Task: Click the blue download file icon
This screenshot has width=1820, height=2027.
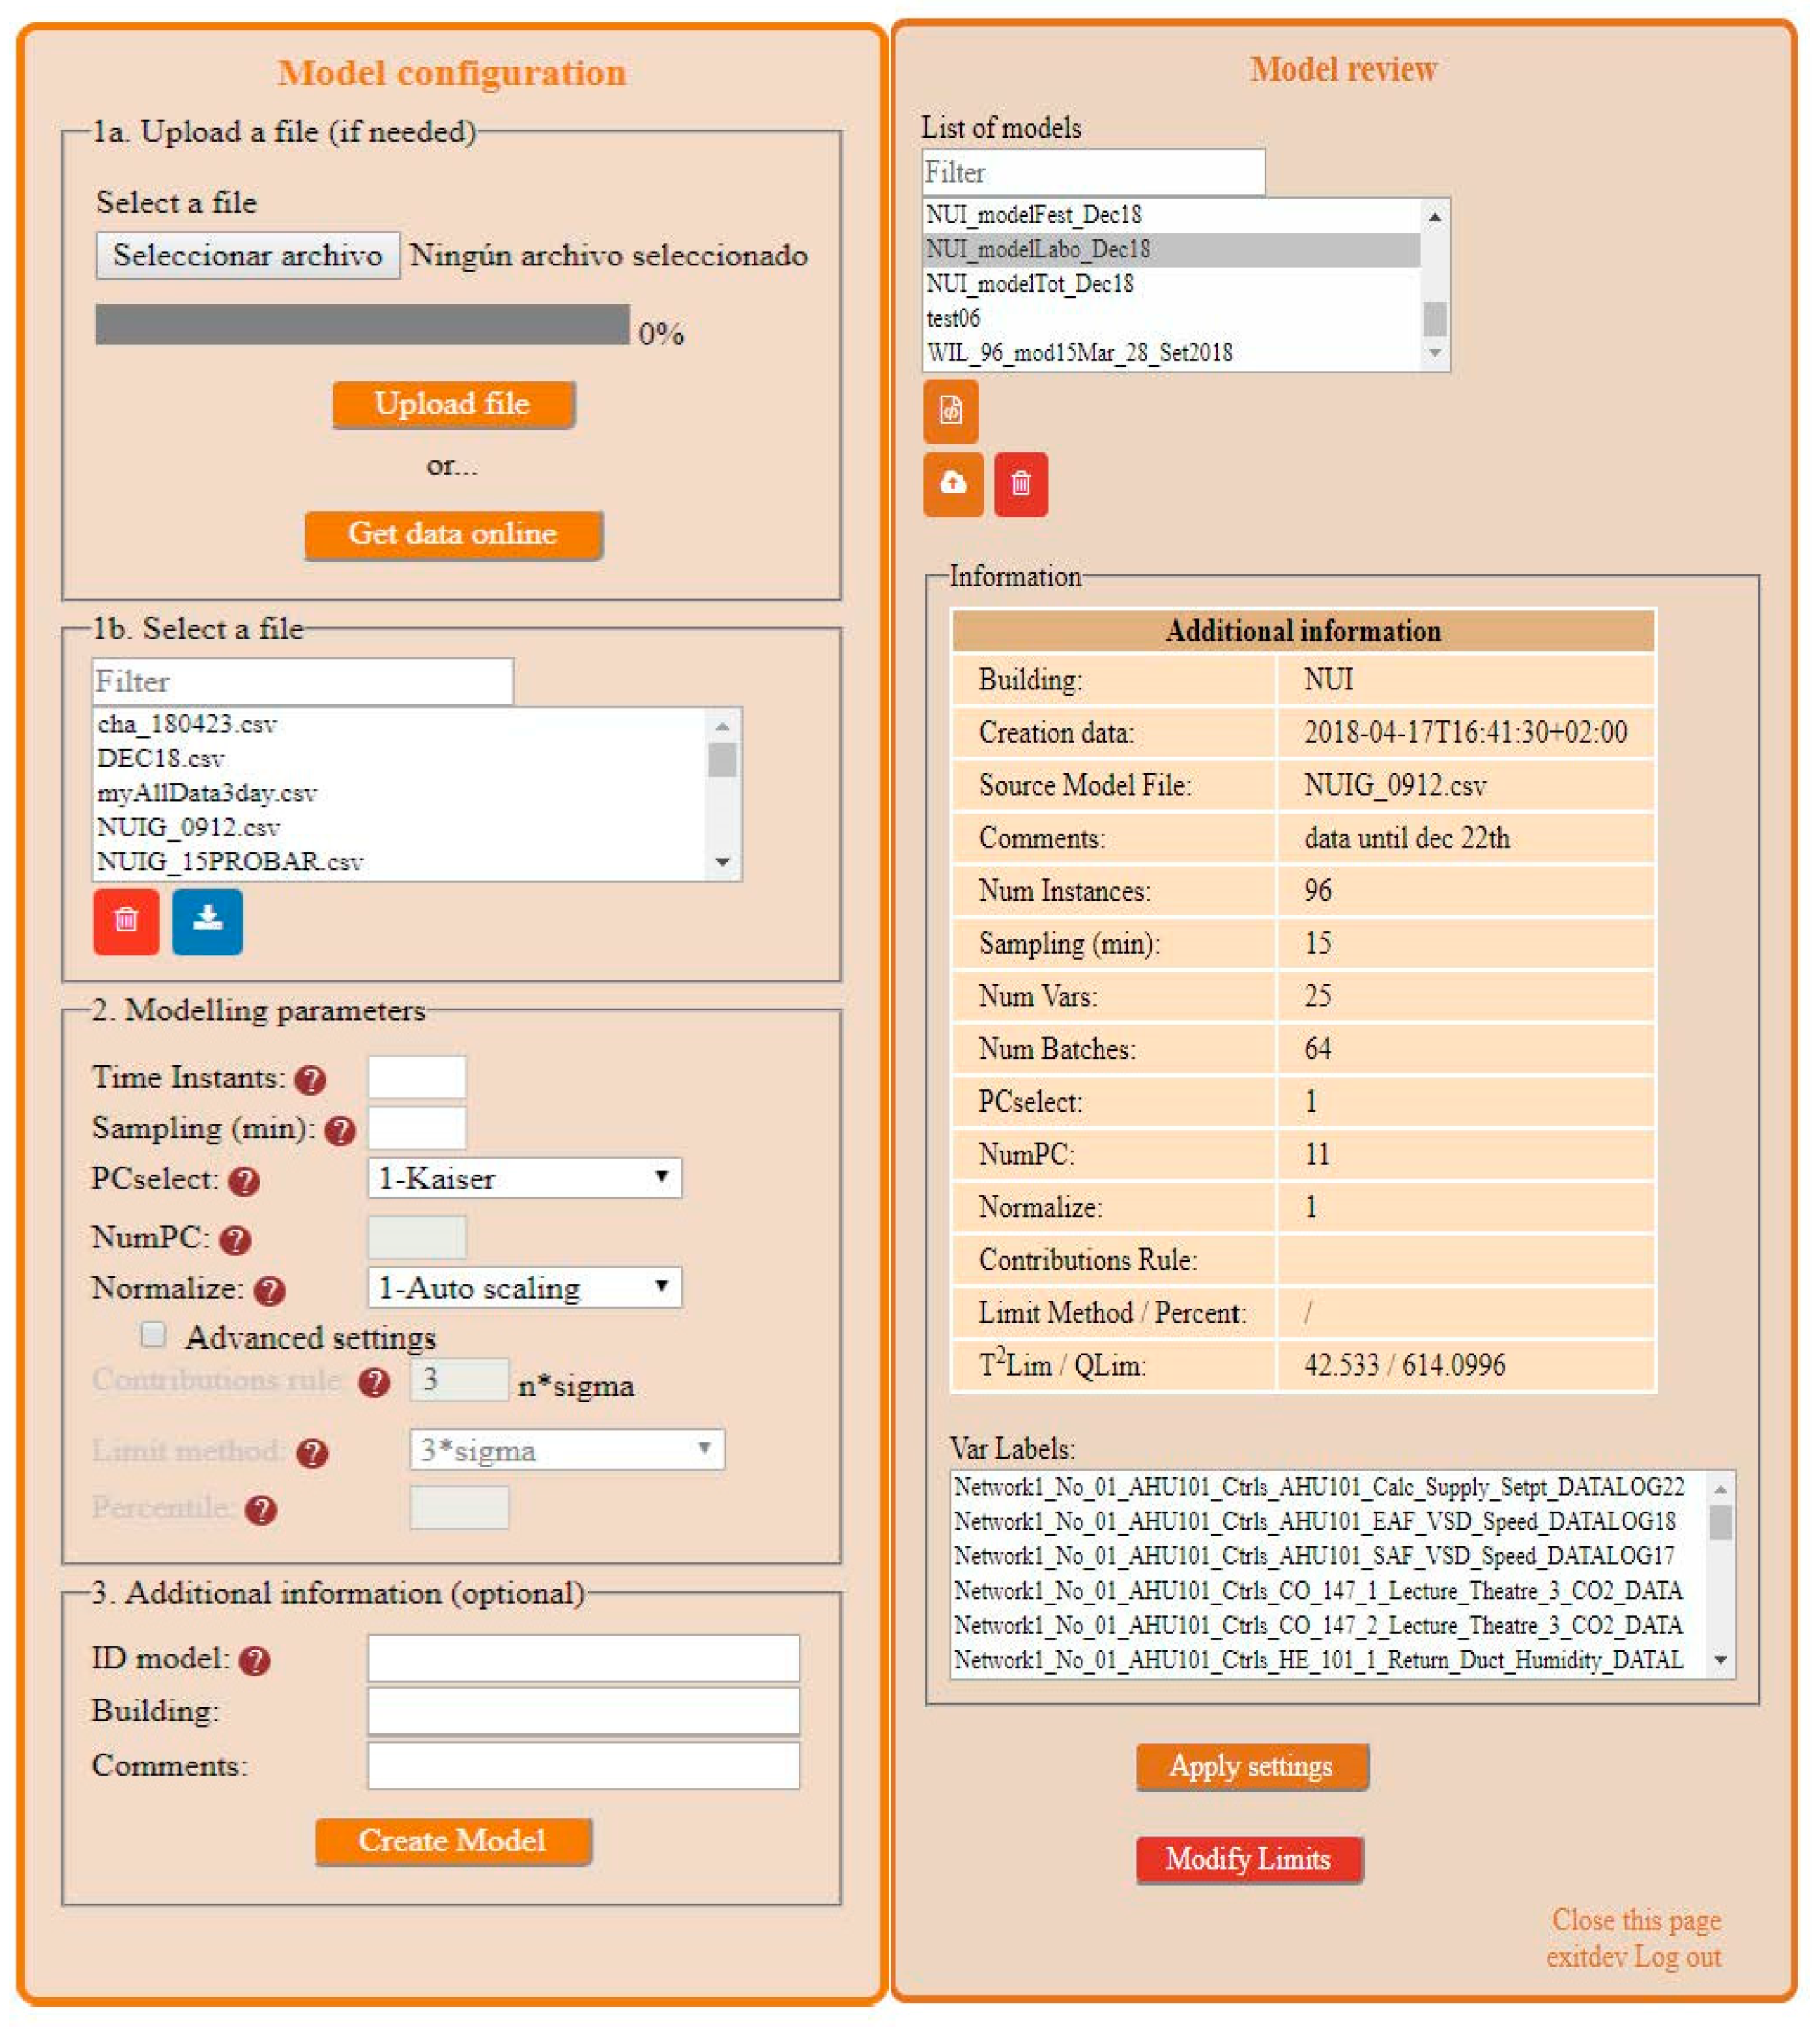Action: coord(207,920)
